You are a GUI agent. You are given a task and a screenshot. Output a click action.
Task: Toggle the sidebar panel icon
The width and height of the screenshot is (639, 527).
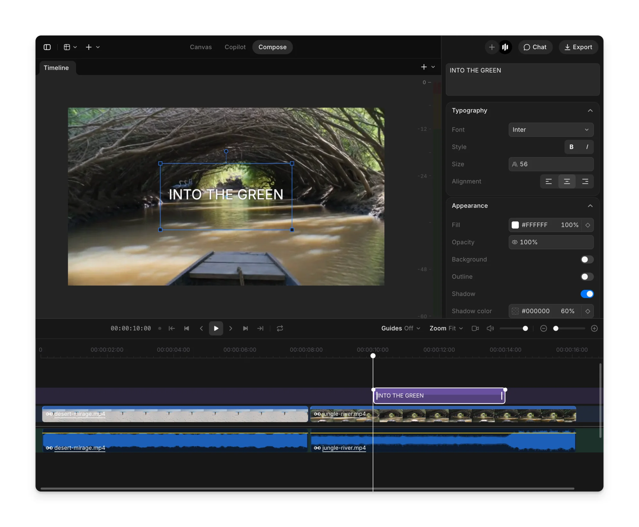pos(47,47)
